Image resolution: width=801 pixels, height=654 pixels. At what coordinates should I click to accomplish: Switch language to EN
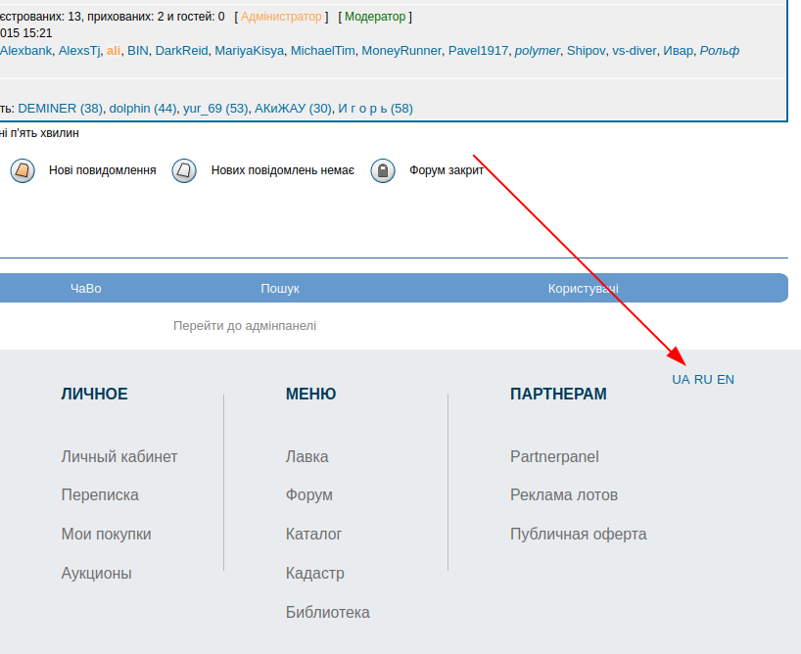(x=726, y=380)
